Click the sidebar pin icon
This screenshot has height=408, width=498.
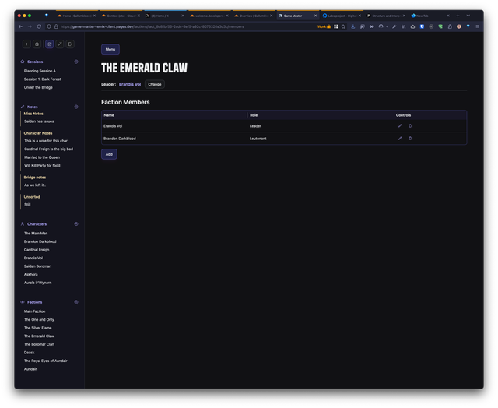pos(60,44)
